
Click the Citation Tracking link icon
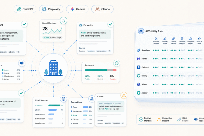click(174, 39)
